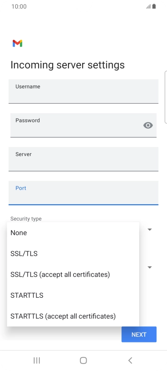The height and width of the screenshot is (371, 167).
Task: Open the second dropdown arrow below Security type
Action: [150, 267]
